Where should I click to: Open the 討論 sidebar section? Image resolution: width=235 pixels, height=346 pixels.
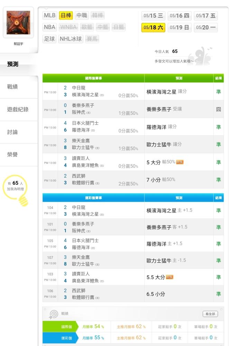click(x=19, y=132)
